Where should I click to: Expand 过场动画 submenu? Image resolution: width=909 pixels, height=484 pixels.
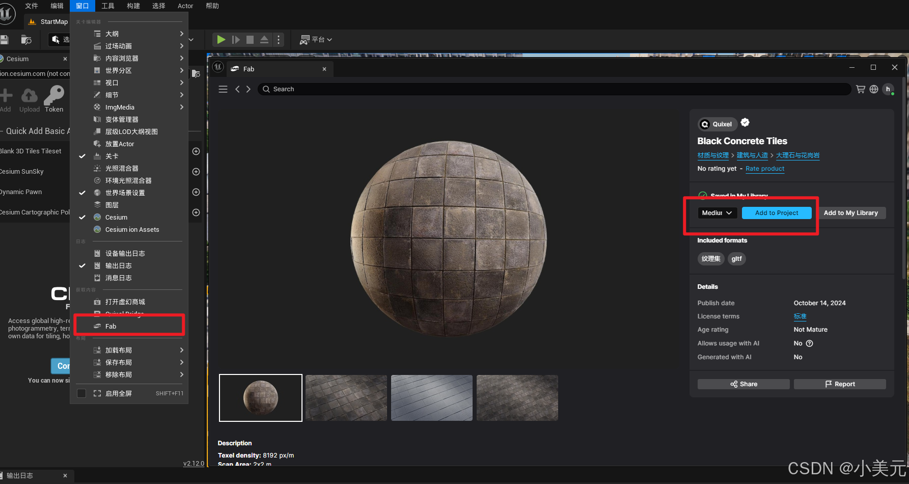129,46
